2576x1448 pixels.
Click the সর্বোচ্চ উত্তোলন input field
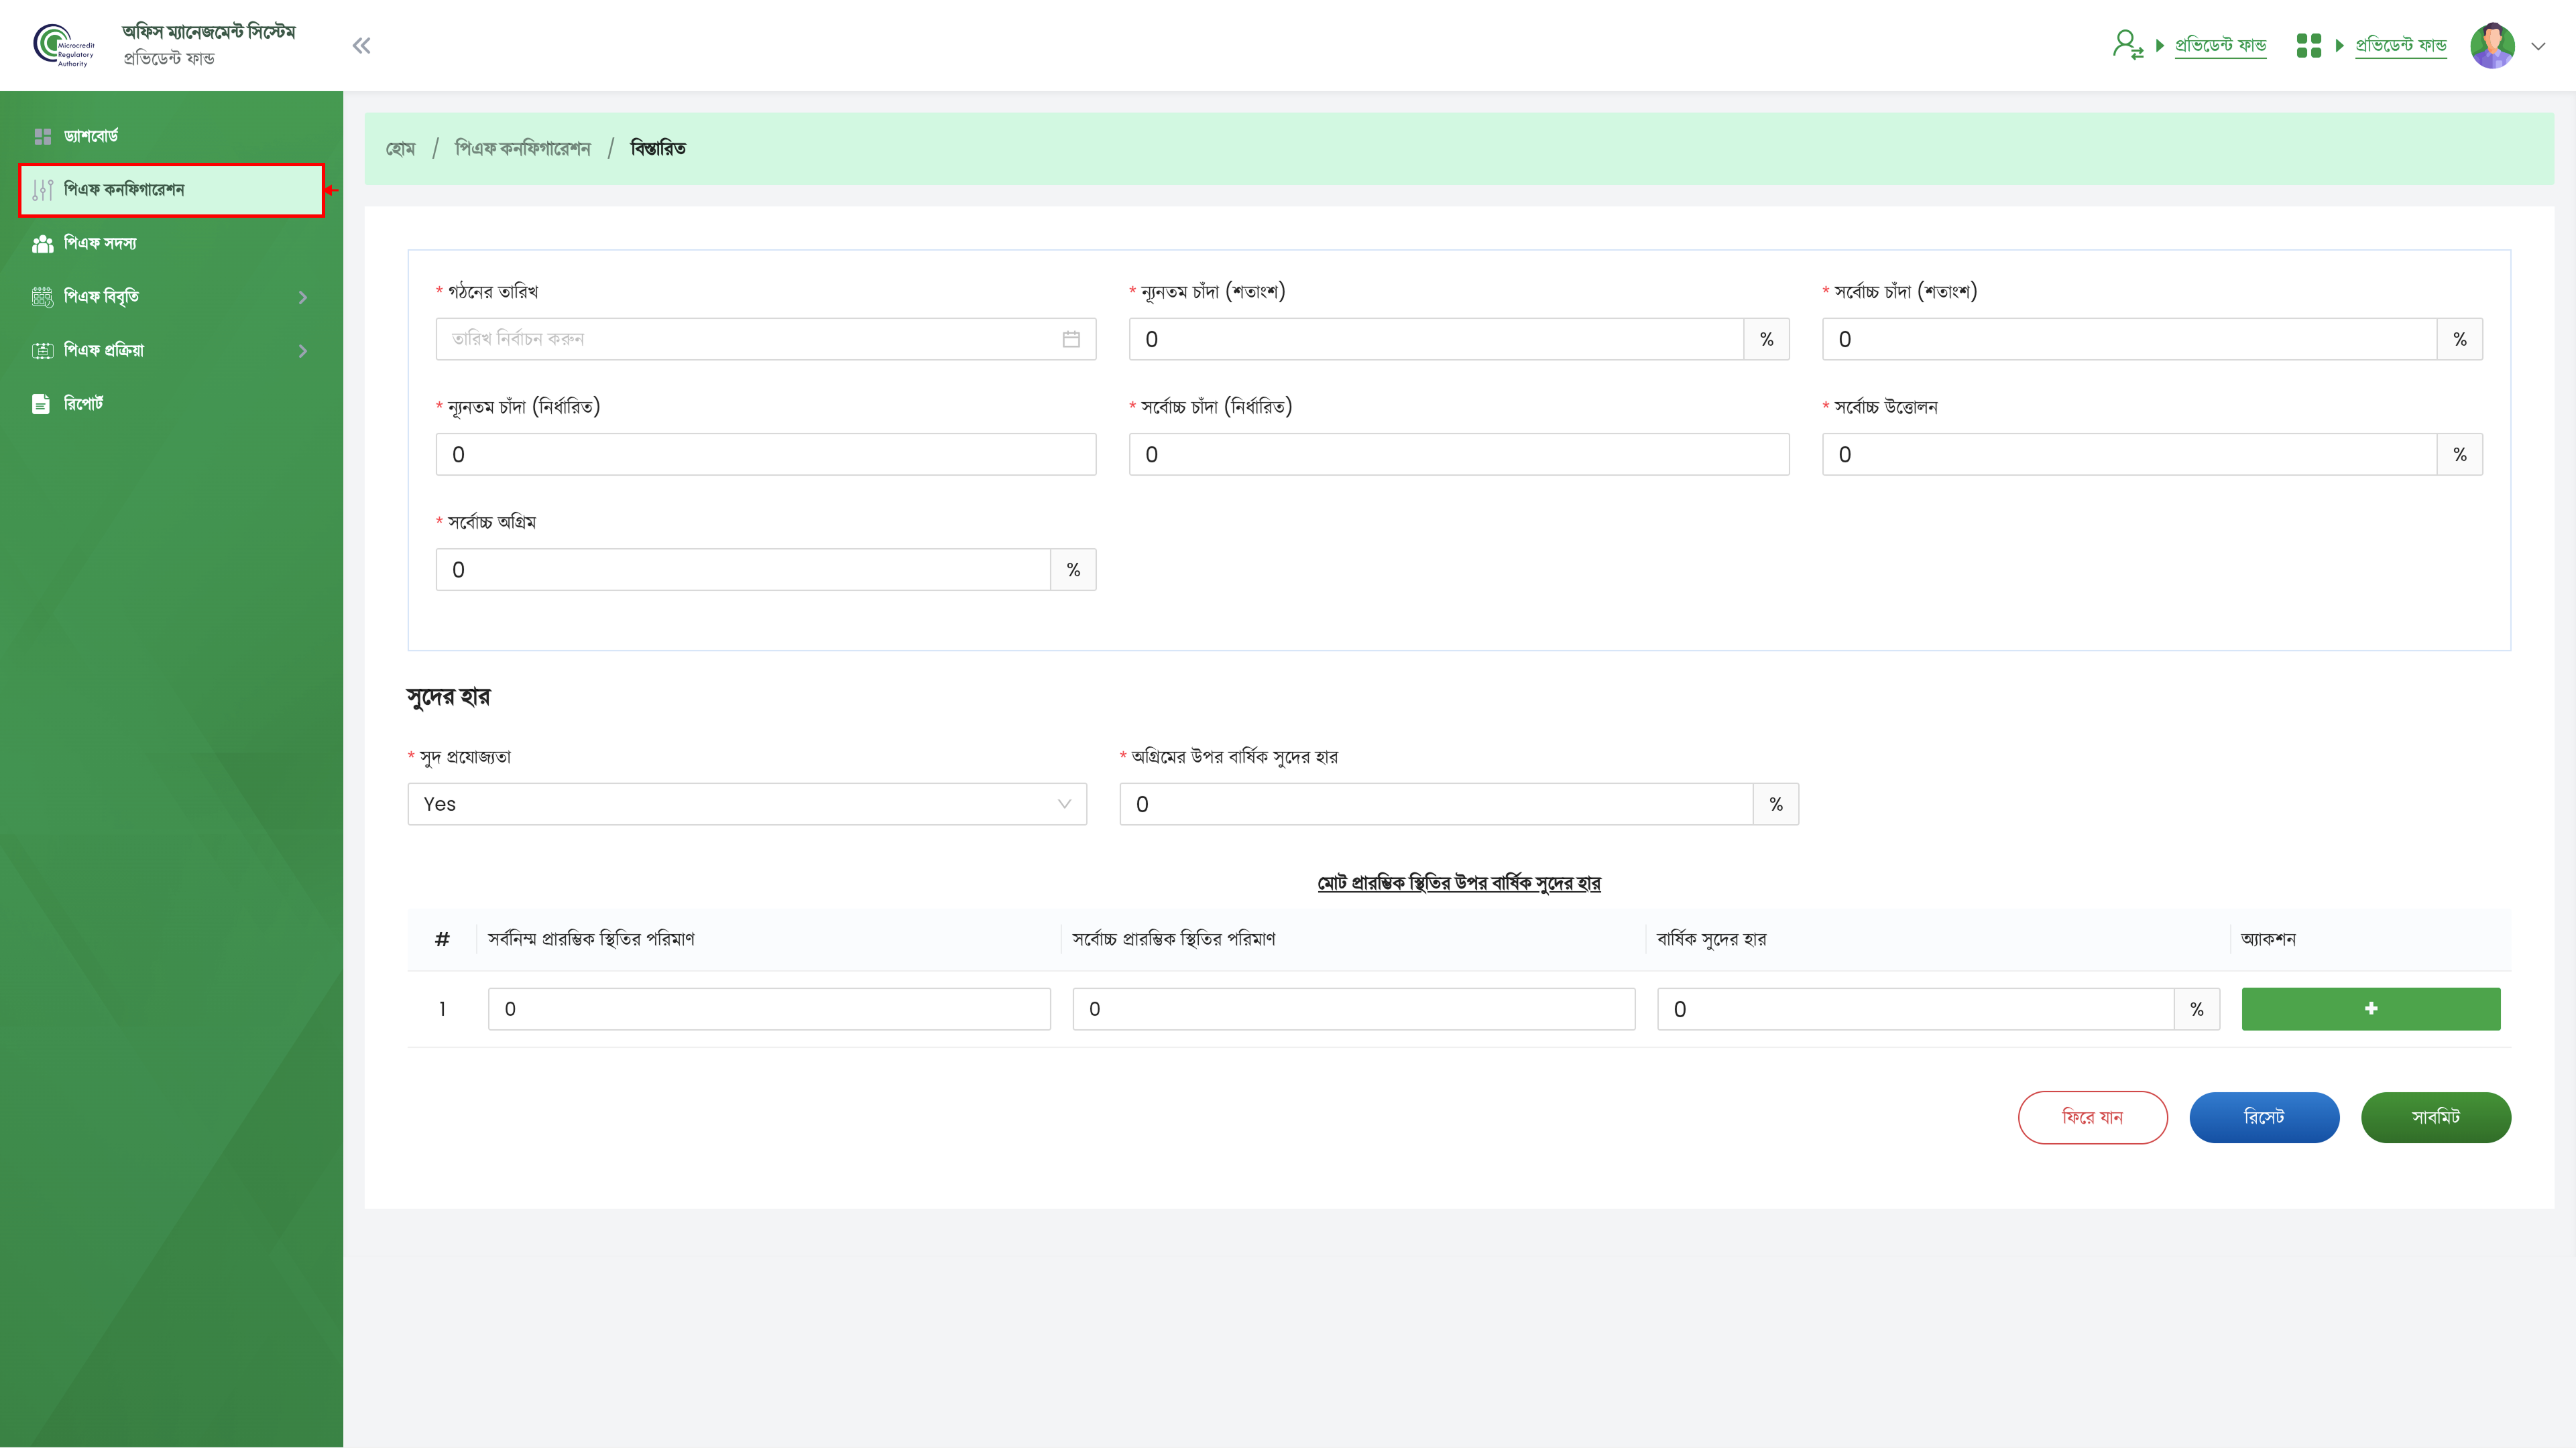2129,455
